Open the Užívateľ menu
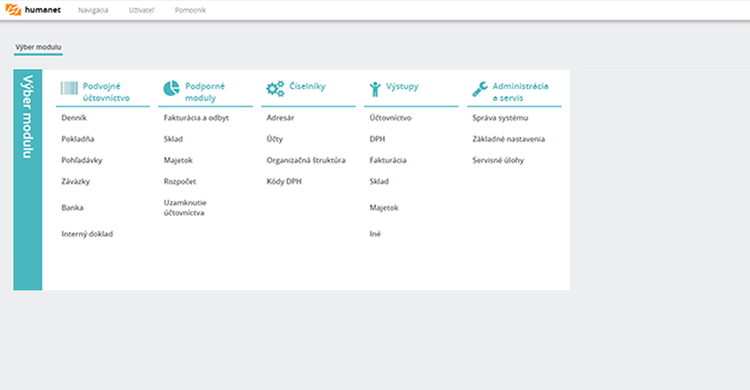The width and height of the screenshot is (750, 390). 141,10
